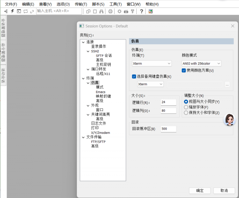Click the 回滚缓冲区 input field
Viewport: 239px width, 198px height.
pyautogui.click(x=168, y=129)
